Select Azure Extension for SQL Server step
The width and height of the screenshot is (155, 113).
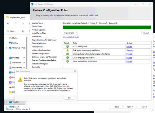pyautogui.click(x=44, y=40)
